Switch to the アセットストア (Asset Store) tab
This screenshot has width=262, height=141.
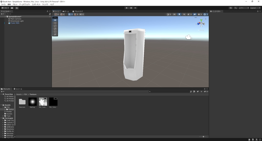(x=78, y=11)
